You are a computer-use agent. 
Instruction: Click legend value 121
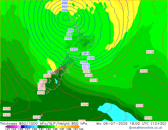click(x=7, y=129)
